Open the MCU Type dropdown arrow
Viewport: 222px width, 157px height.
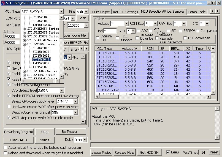(61, 12)
